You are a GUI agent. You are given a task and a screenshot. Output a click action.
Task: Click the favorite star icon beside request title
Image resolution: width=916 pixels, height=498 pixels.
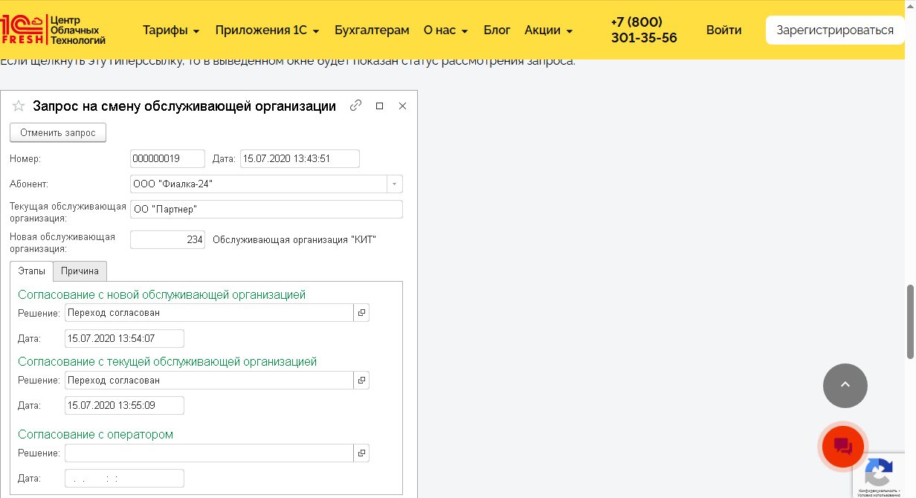point(19,106)
